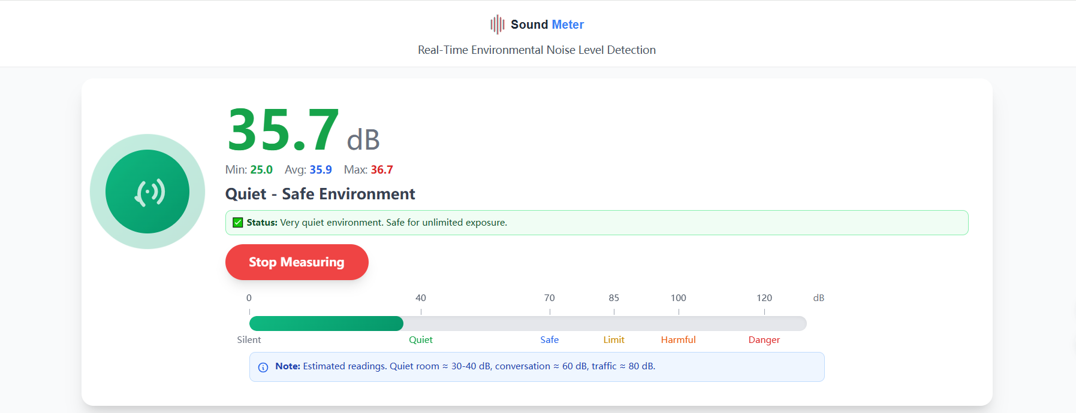Click the Sound Meter waveform logo icon
Screen dimensions: 1076x413
click(497, 25)
